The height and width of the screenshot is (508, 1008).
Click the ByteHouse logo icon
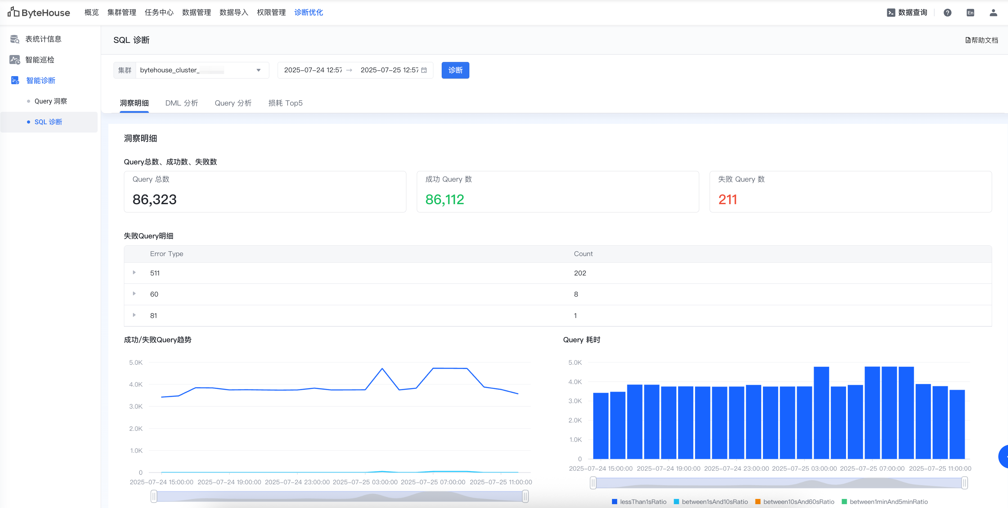tap(13, 12)
